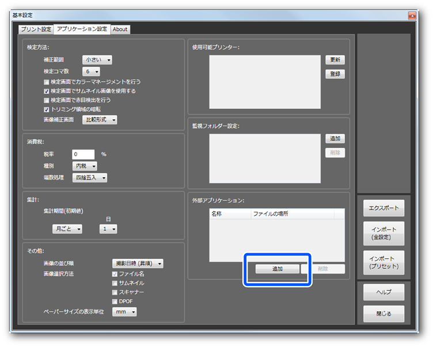Click the 税率 input field
The height and width of the screenshot is (347, 433).
[x=83, y=154]
